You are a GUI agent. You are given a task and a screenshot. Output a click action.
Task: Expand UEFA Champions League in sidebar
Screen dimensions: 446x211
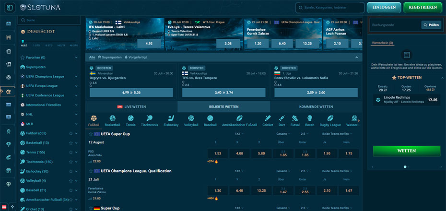[x=76, y=77]
